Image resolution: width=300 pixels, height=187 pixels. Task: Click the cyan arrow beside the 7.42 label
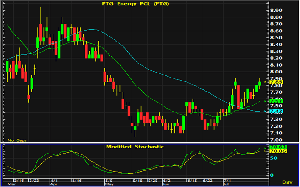[265, 111]
